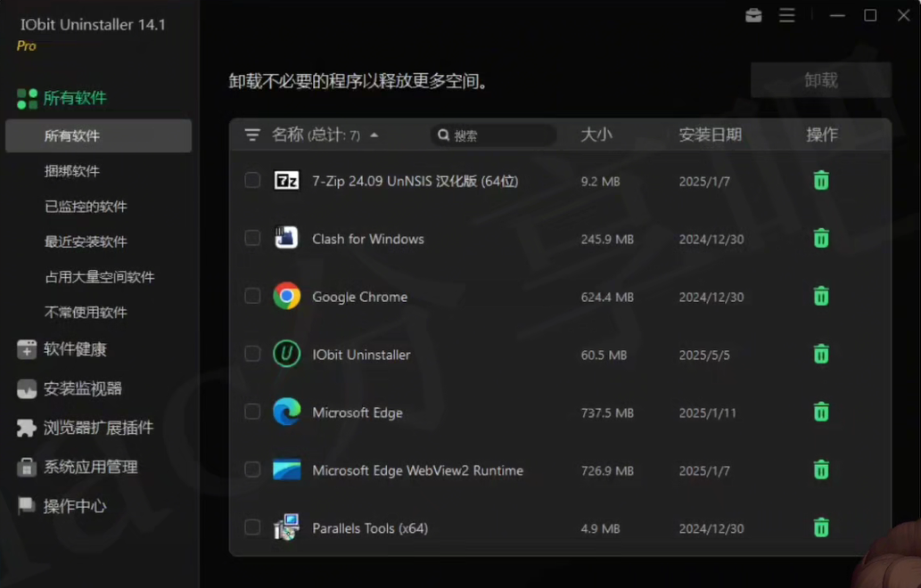This screenshot has width=921, height=588.
Task: Click the Google Chrome logo icon
Action: tap(286, 296)
